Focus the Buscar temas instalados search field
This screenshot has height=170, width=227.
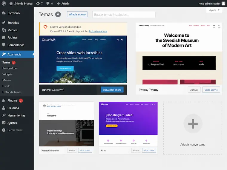(124, 14)
